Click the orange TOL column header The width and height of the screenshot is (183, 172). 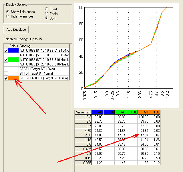pyautogui.click(x=155, y=112)
